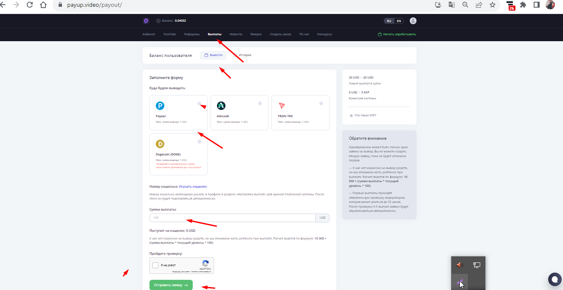The width and height of the screenshot is (563, 290).
Task: Reload the page with the refresh icon
Action: [30, 5]
